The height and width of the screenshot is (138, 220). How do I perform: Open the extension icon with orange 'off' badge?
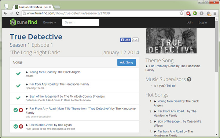[209, 14]
